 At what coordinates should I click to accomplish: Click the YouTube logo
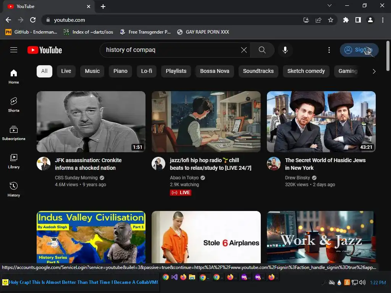(x=45, y=50)
